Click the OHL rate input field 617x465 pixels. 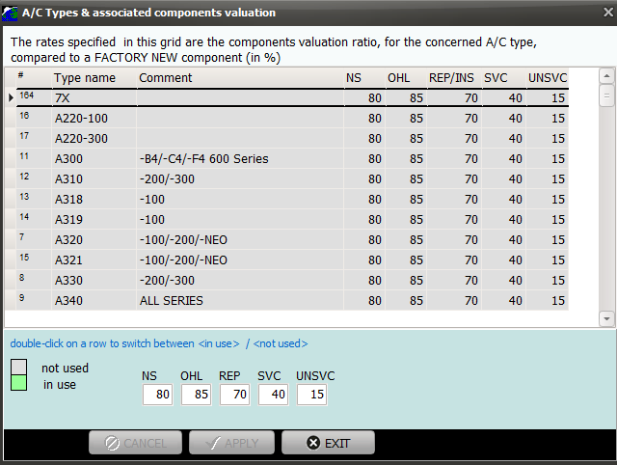click(x=196, y=395)
